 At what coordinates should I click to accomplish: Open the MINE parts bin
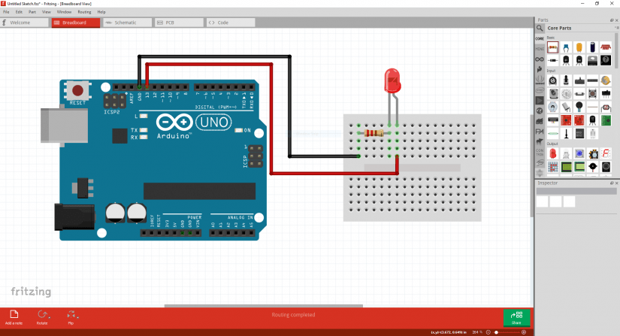click(540, 49)
